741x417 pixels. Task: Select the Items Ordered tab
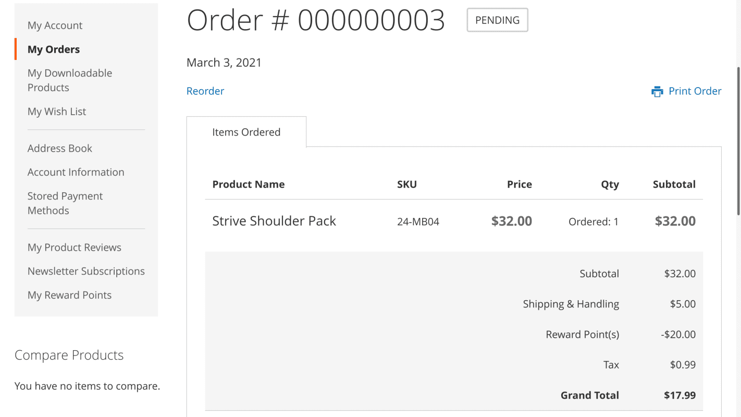point(246,132)
